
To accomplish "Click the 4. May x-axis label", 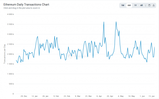I will click(121, 96).
